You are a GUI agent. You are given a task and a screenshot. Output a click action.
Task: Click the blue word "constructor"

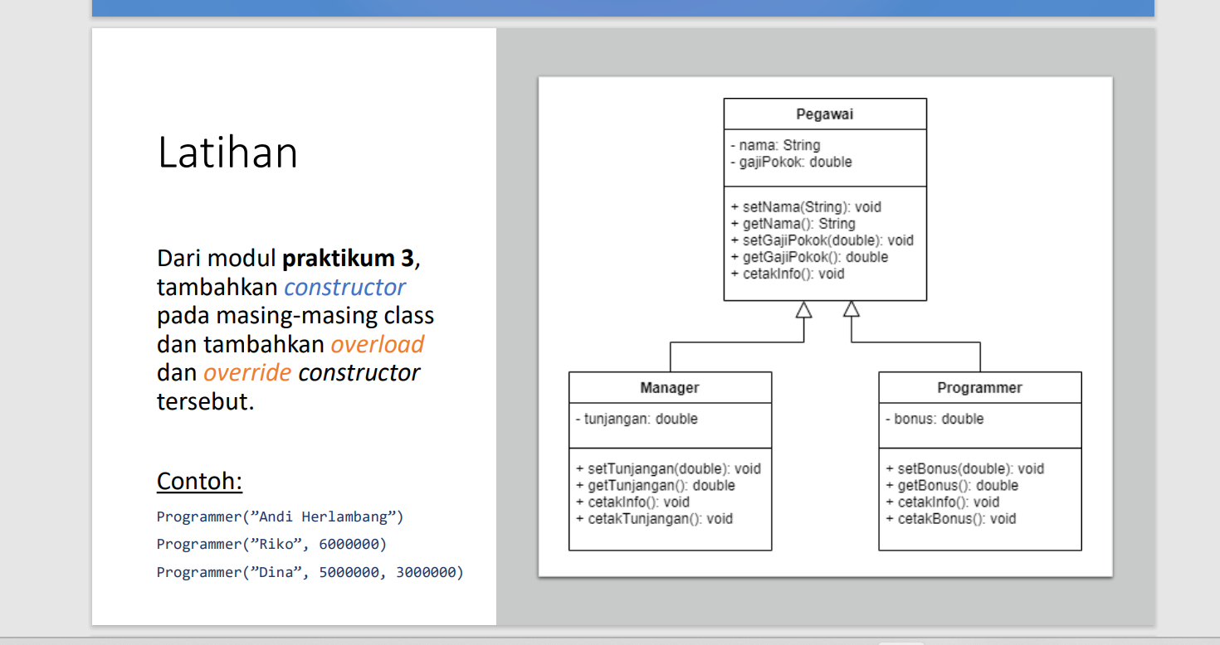345,287
